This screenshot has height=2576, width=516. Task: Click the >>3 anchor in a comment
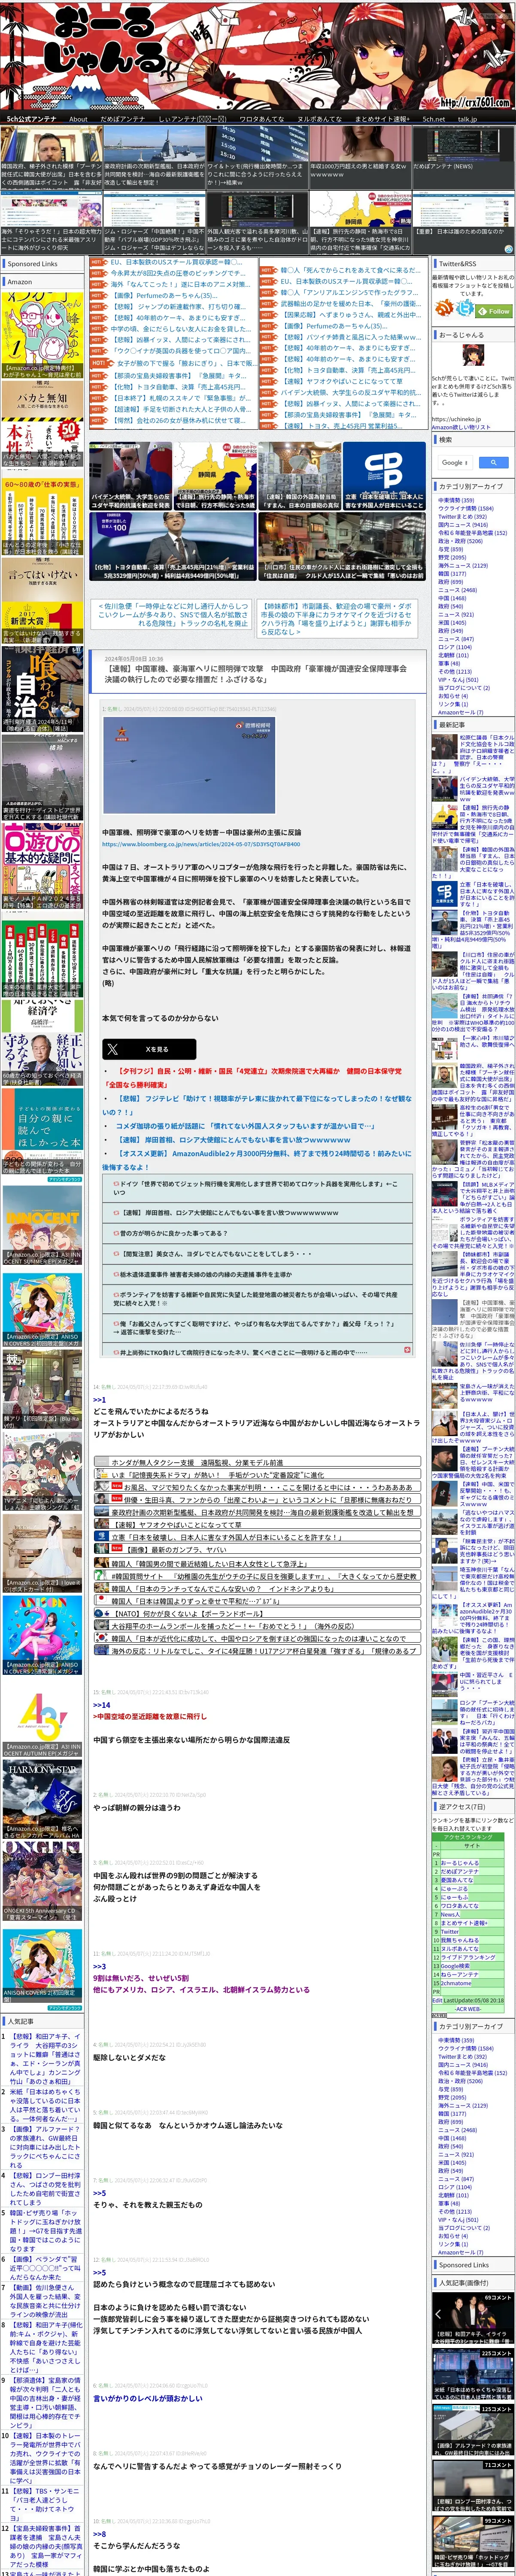(x=99, y=1966)
